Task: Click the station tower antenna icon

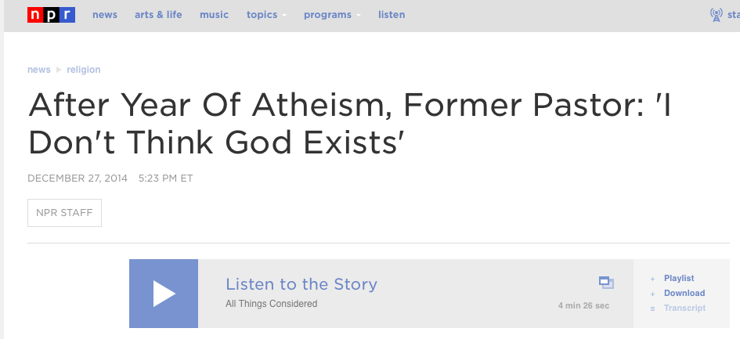Action: tap(716, 15)
